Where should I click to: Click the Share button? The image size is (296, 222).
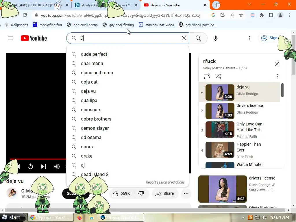point(164,193)
